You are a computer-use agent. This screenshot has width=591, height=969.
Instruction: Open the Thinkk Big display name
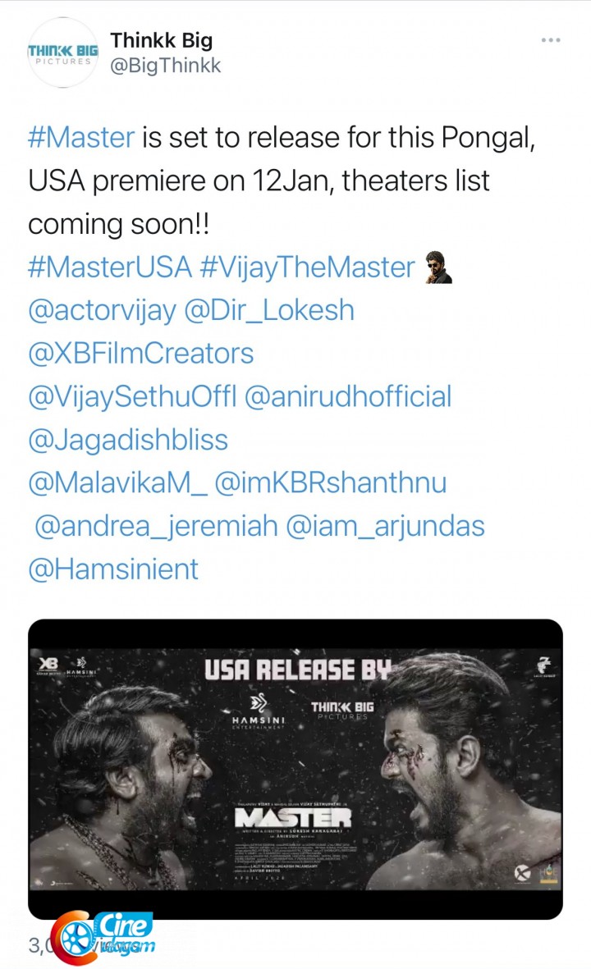click(162, 40)
